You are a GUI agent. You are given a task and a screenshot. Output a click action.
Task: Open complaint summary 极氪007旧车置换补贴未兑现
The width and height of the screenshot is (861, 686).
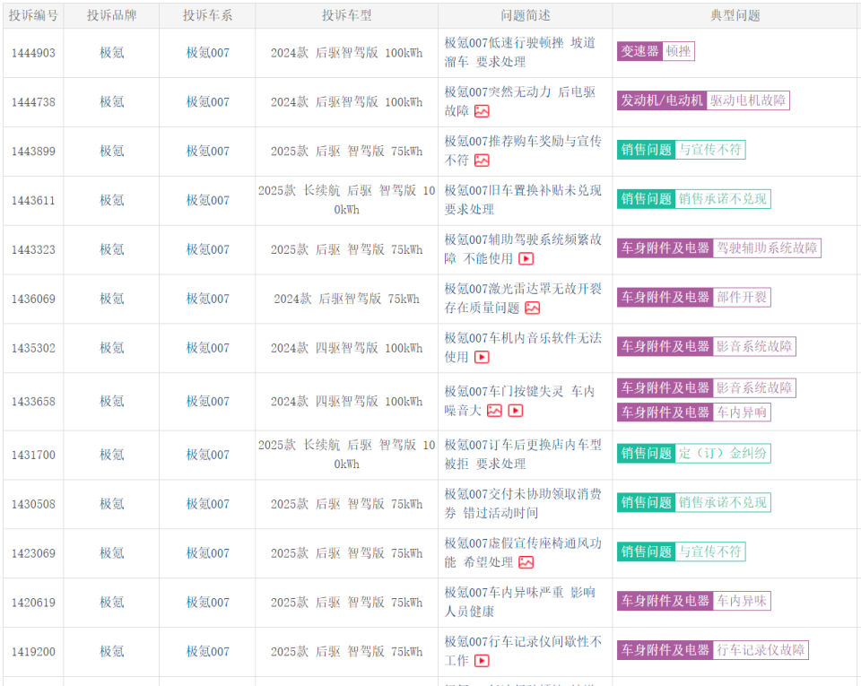(523, 200)
